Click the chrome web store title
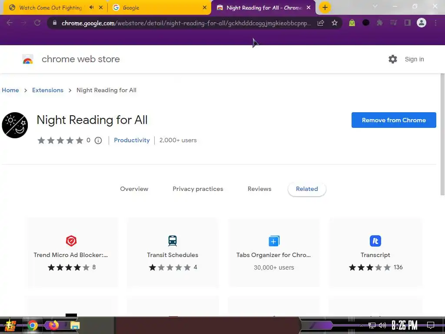This screenshot has width=445, height=334. [x=80, y=59]
